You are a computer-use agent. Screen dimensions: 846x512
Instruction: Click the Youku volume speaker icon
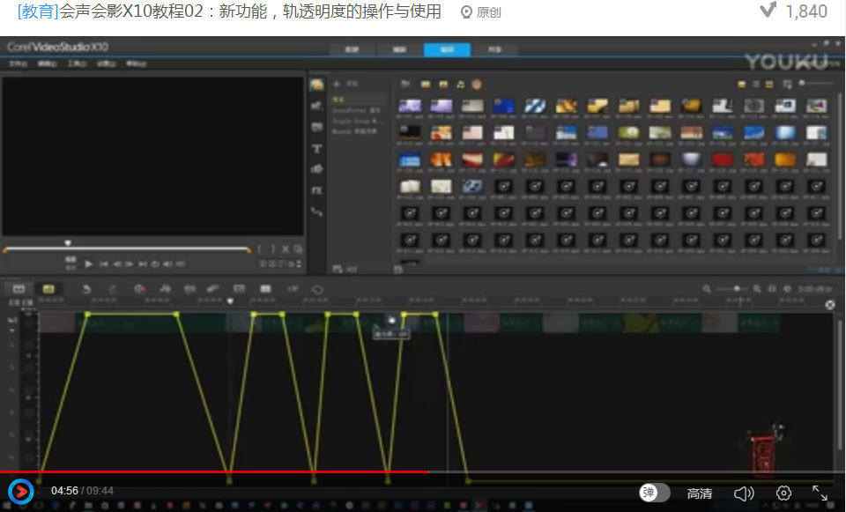(x=744, y=493)
